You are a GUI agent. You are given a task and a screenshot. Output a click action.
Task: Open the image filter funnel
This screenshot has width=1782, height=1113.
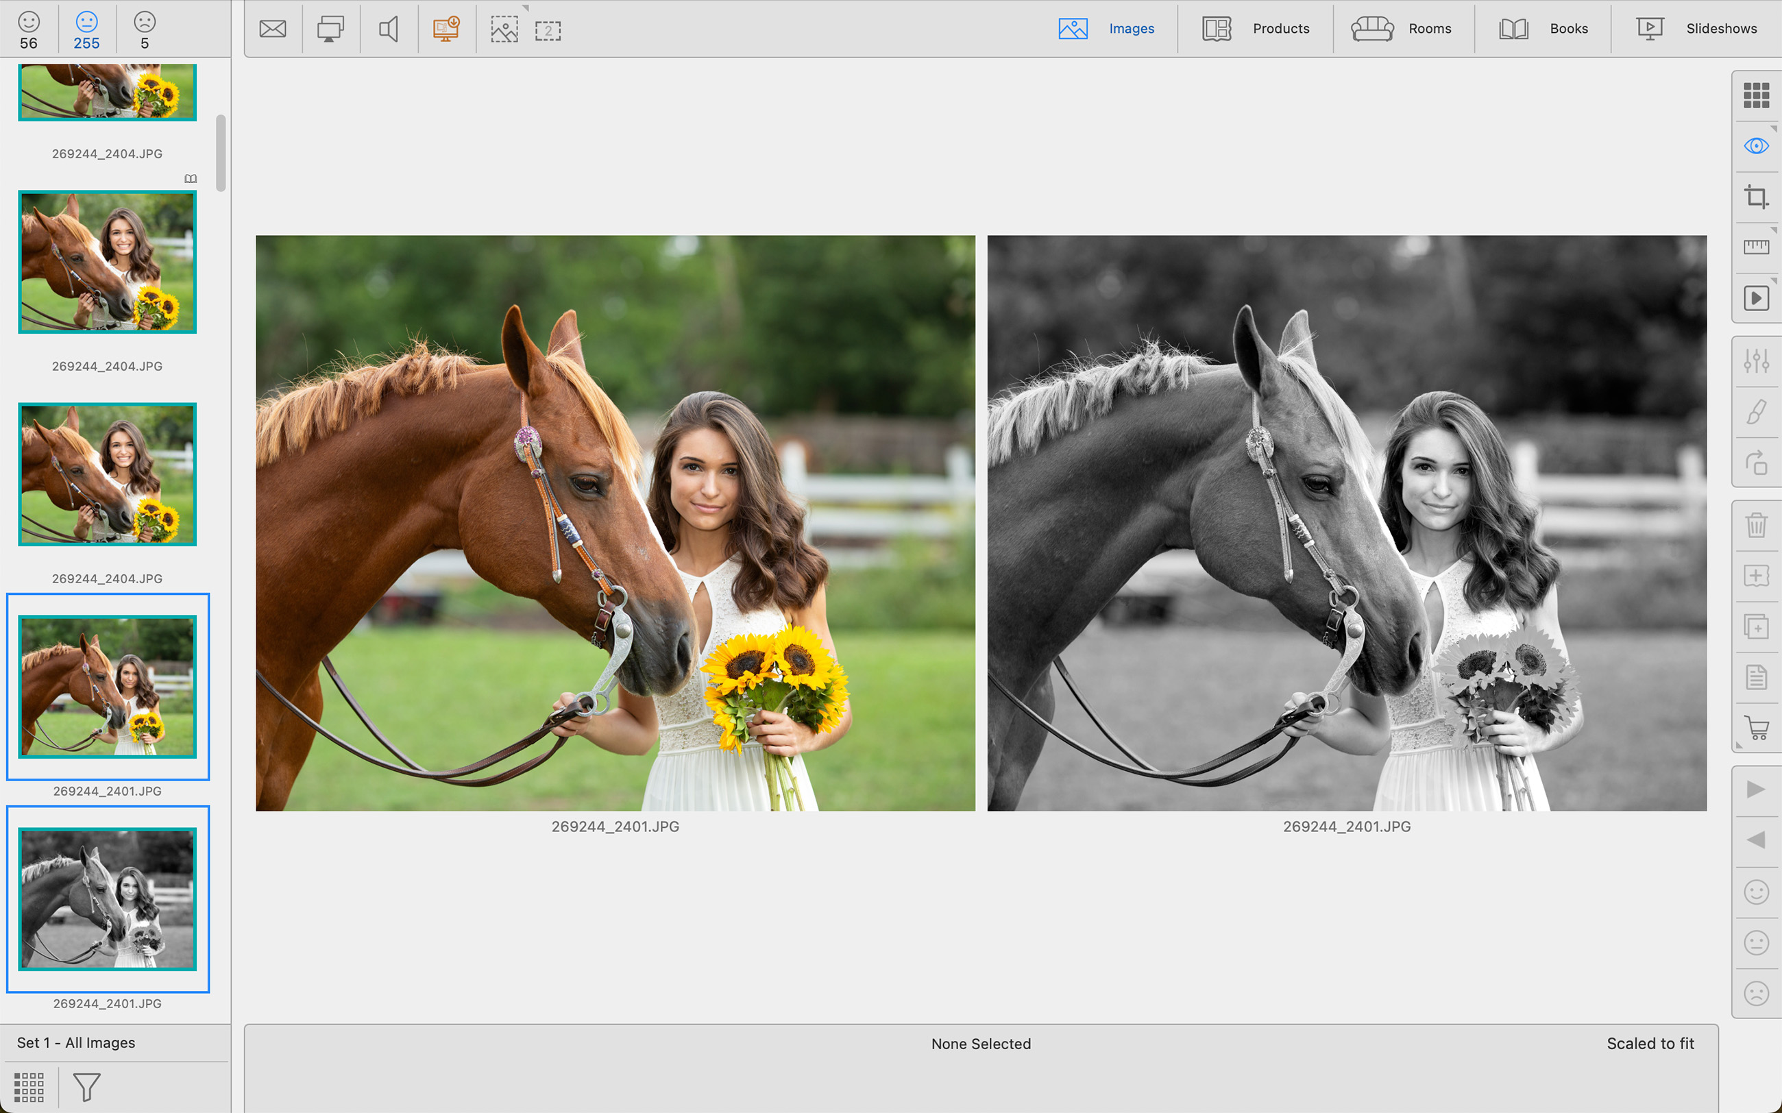86,1086
